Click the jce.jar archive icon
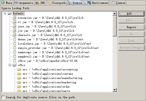146x101 pixels. (x=15, y=31)
